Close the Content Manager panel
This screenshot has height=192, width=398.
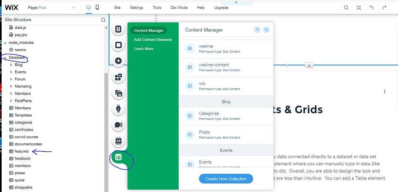point(266,30)
